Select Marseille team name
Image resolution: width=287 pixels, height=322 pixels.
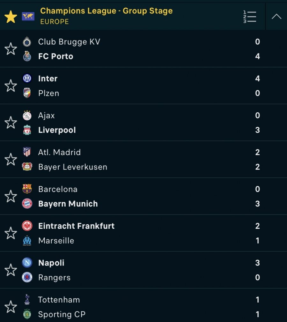click(56, 241)
